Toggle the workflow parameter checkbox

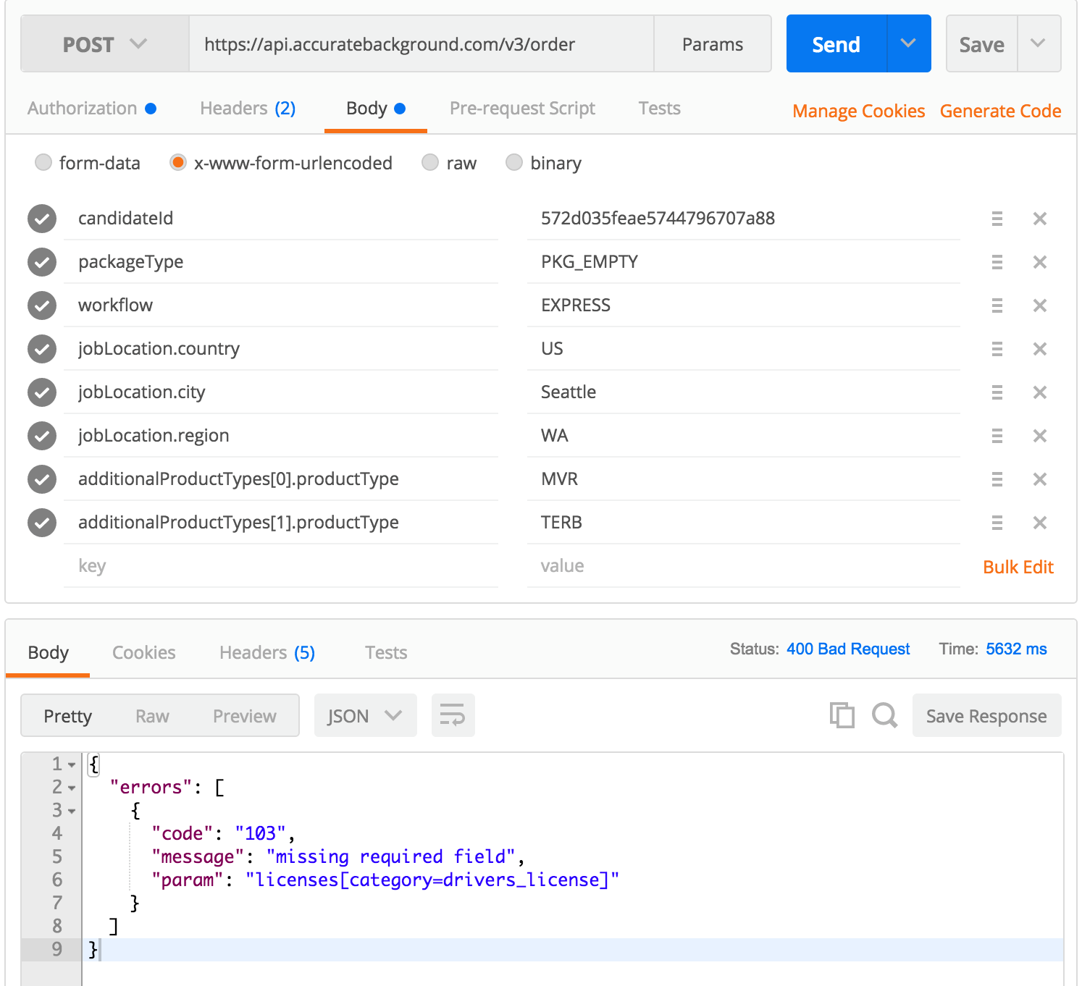click(42, 306)
